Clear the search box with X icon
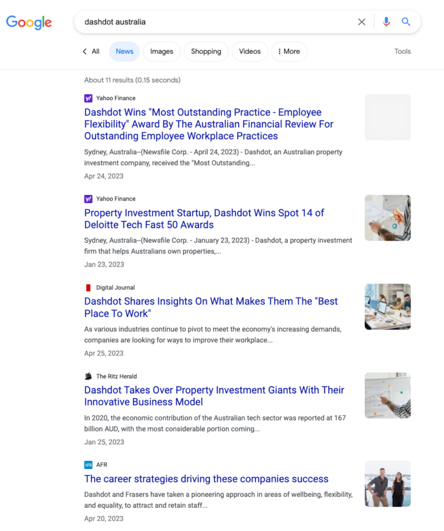Viewport: 444px width, 531px height. (x=362, y=22)
